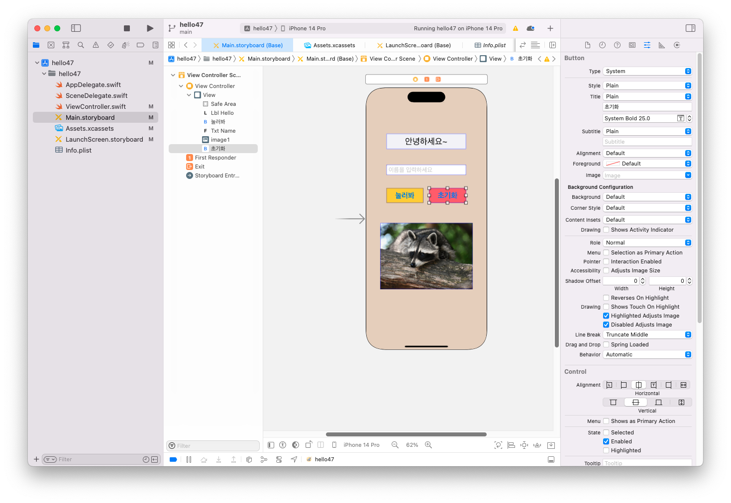Show the File inspector
Viewport: 731px width, 503px height.
[587, 45]
